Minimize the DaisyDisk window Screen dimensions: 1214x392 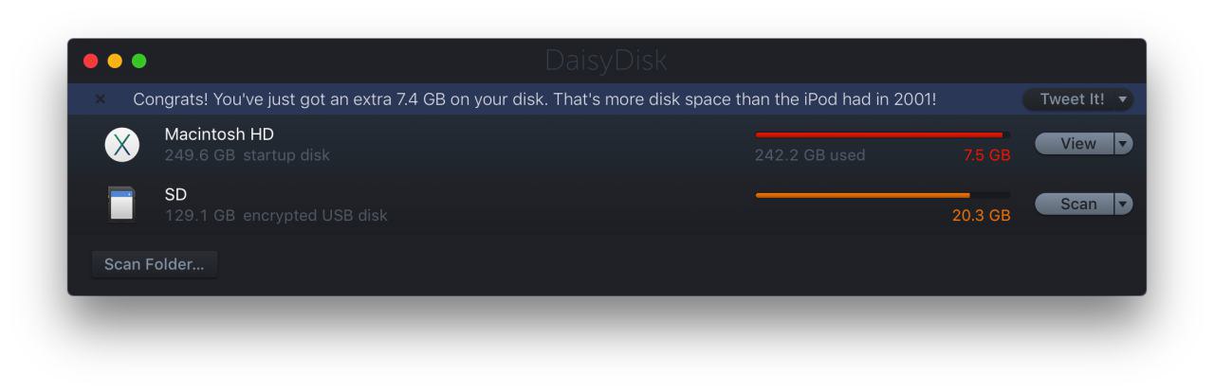pyautogui.click(x=115, y=62)
